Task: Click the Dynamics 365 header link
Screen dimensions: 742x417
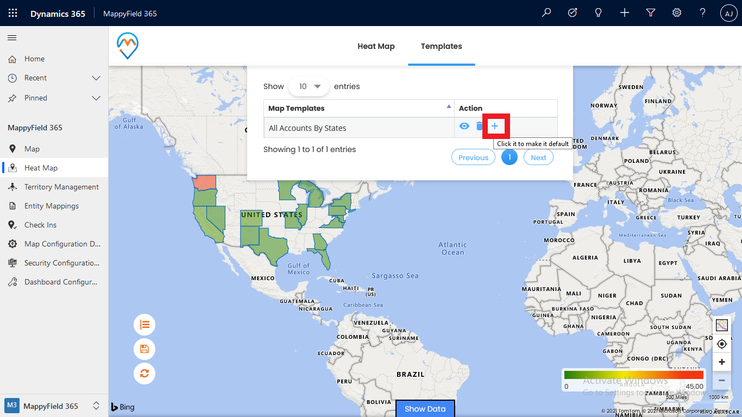Action: pos(58,14)
